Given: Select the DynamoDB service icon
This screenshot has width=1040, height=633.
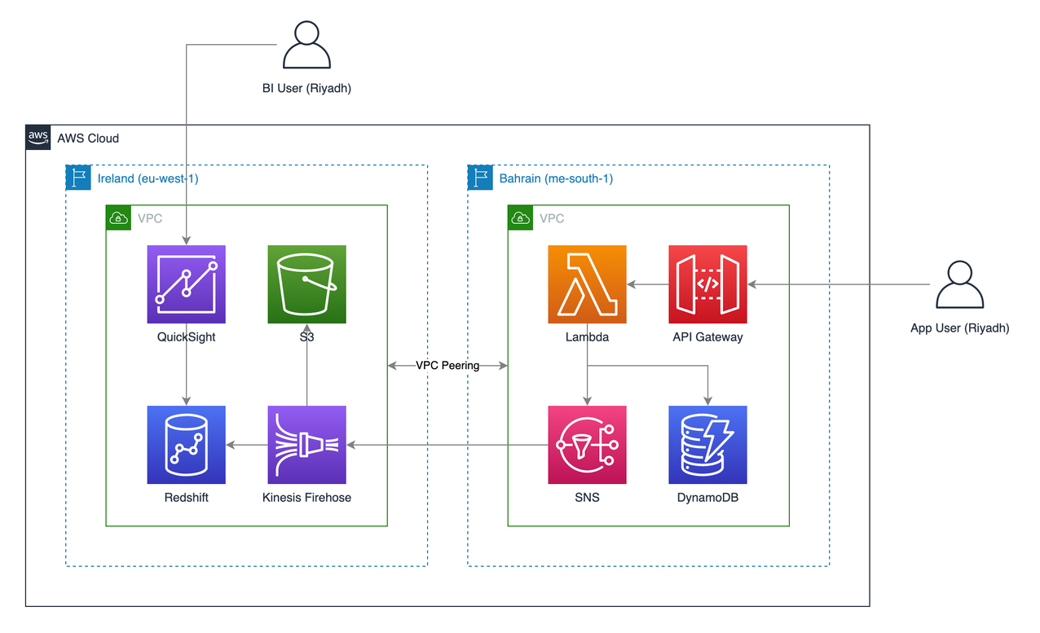Looking at the screenshot, I should [x=707, y=444].
